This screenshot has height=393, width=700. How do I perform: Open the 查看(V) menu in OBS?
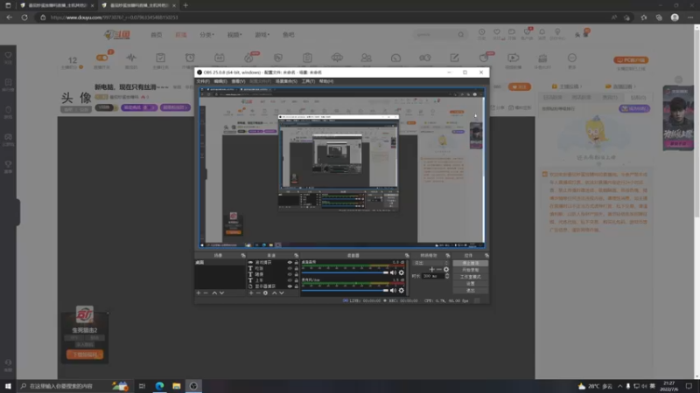point(238,81)
